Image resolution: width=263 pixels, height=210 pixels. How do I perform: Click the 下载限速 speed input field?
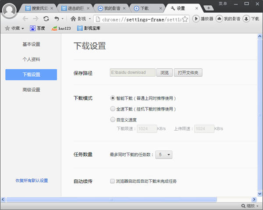(x=147, y=129)
